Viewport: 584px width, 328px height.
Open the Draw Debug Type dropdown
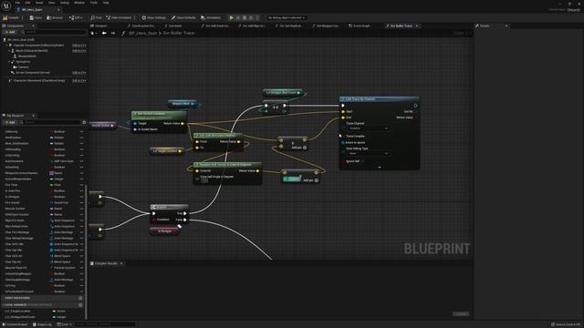click(x=369, y=153)
